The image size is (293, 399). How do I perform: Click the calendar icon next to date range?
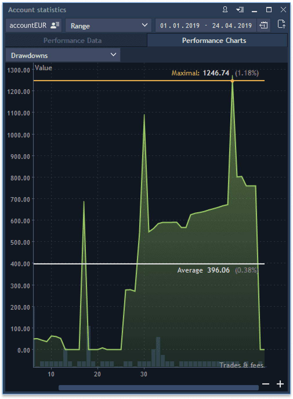[x=263, y=25]
